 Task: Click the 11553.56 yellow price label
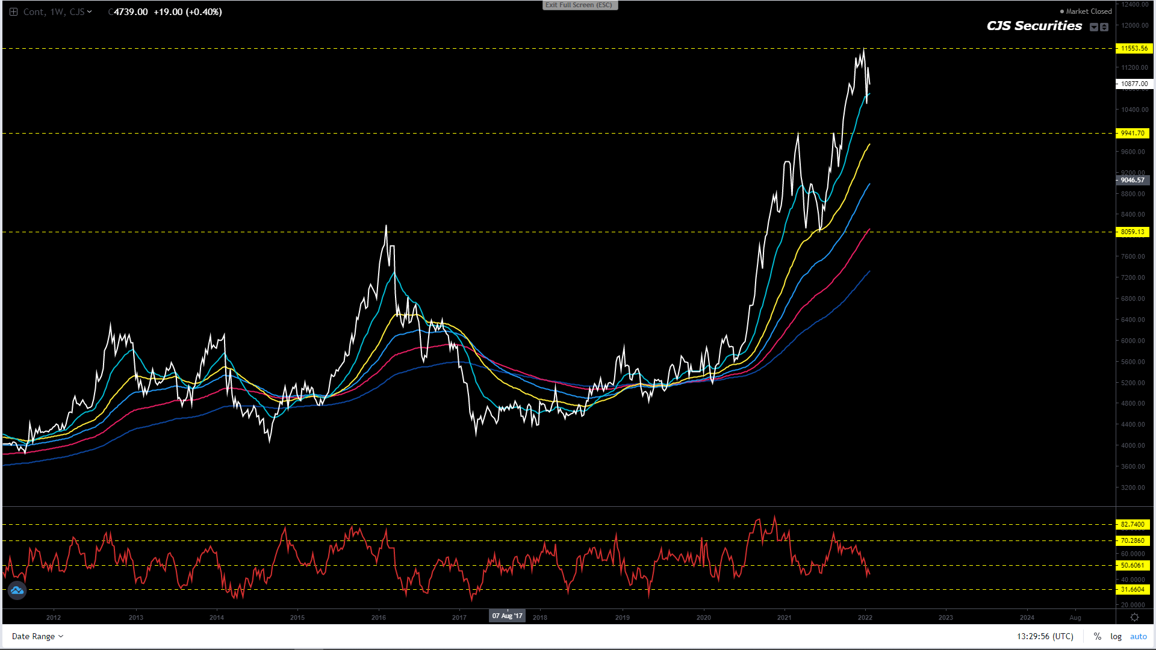(1134, 48)
